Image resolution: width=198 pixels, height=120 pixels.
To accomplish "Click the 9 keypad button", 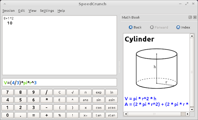I will click(x=33, y=92).
